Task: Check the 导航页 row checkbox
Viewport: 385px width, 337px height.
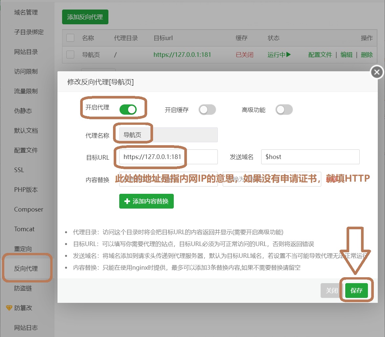Action: tap(70, 55)
